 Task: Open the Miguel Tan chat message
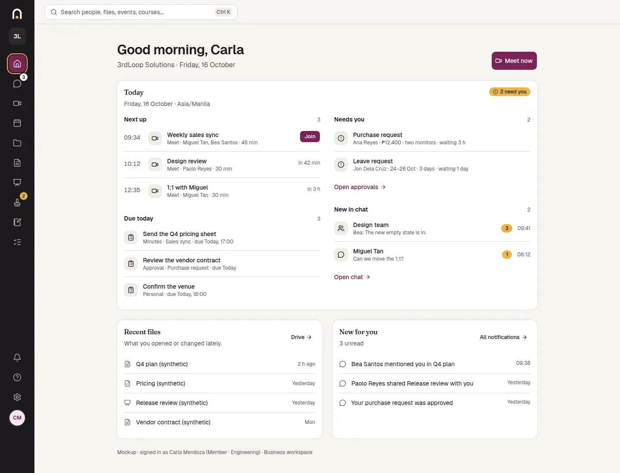[432, 255]
